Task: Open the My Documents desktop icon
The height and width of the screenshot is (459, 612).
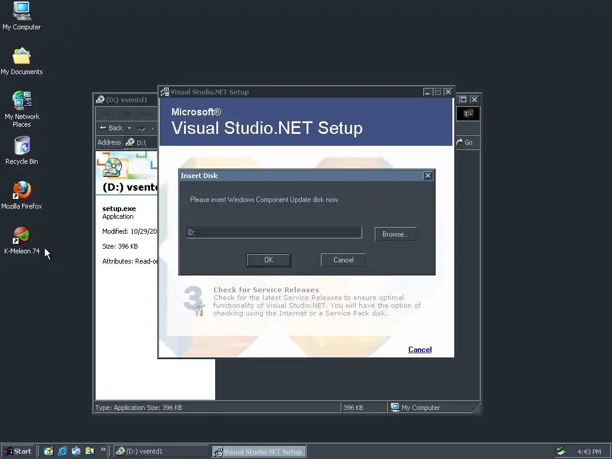Action: (x=22, y=62)
